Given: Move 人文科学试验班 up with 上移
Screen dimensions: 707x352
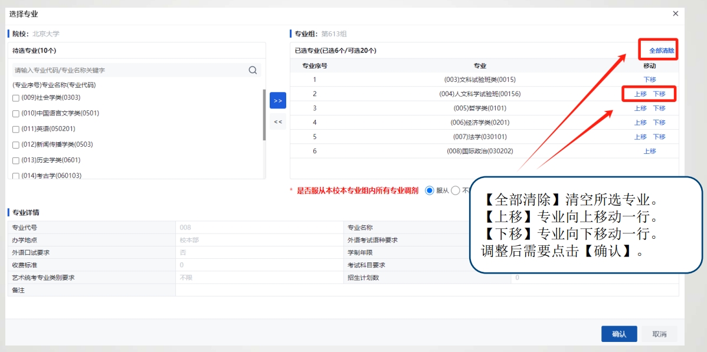Looking at the screenshot, I should pos(640,94).
